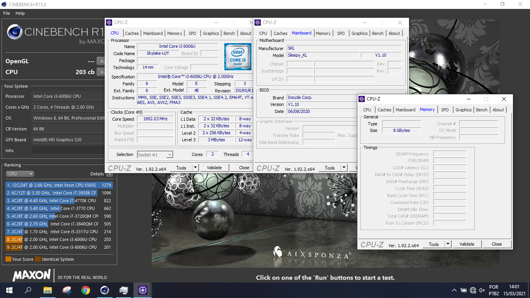Click Identical System brown legend swatch
This screenshot has height=298, width=530.
point(38,259)
